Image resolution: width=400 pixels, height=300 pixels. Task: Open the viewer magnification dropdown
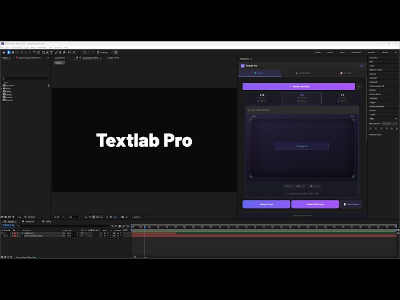point(58,217)
